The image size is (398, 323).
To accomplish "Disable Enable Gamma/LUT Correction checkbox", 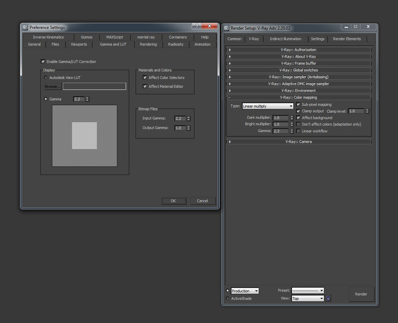I will tap(43, 62).
